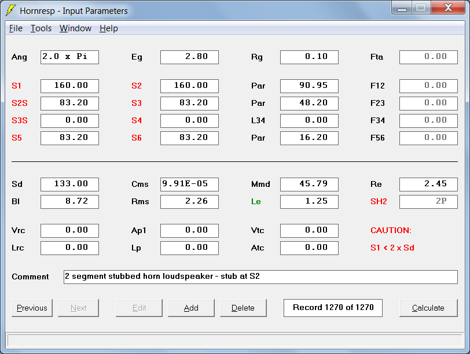Click the Par field showing 48.20
Viewport: 470px width, 354px height.
click(309, 104)
